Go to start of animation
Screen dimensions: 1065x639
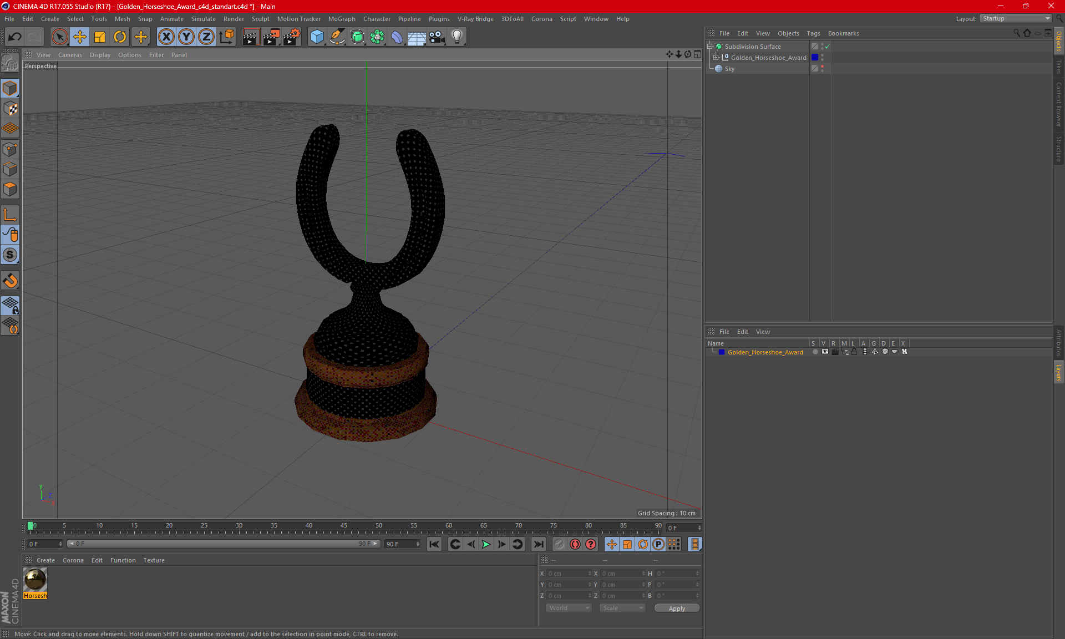click(434, 544)
